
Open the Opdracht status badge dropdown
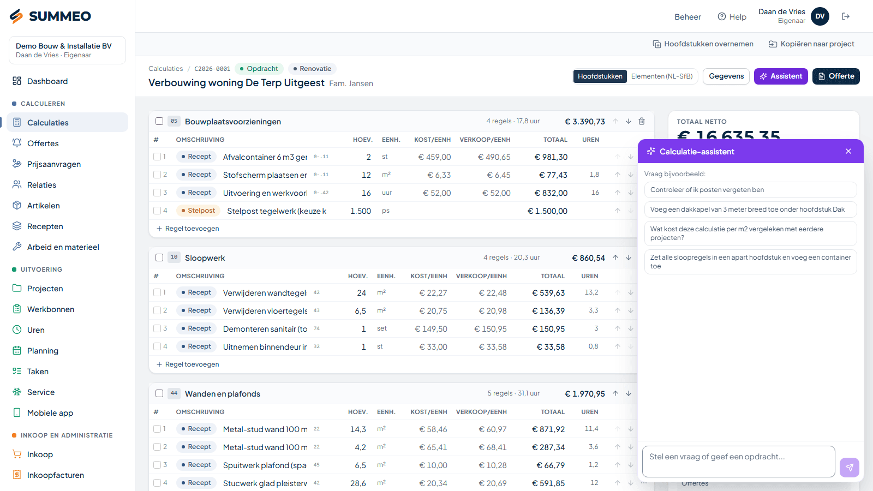coord(259,69)
